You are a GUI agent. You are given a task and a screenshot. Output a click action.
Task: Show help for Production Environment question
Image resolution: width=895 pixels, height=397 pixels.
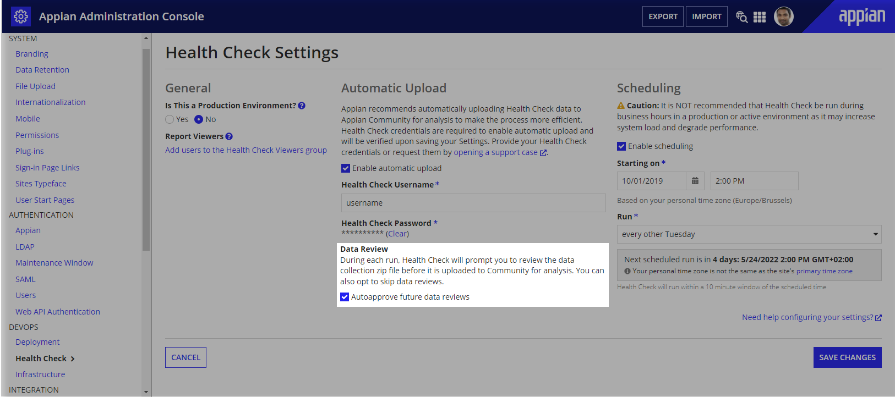pos(302,106)
